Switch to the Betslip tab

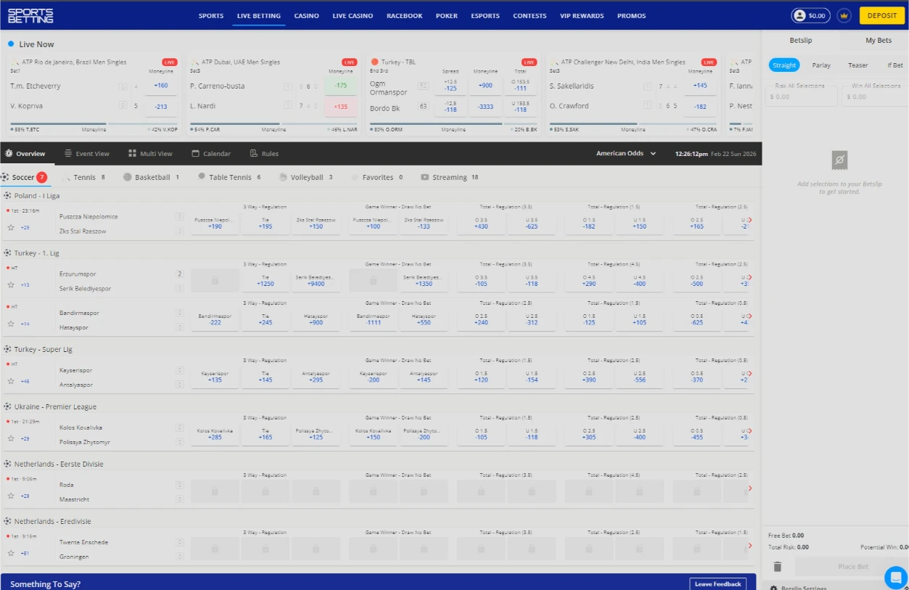(x=801, y=41)
